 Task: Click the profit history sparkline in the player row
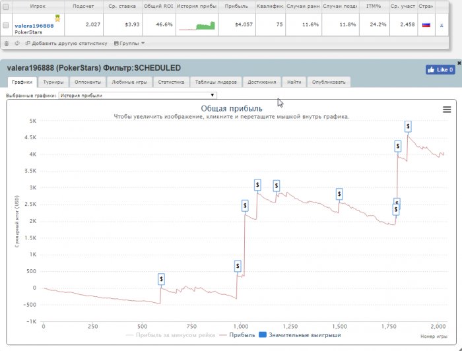tap(197, 26)
